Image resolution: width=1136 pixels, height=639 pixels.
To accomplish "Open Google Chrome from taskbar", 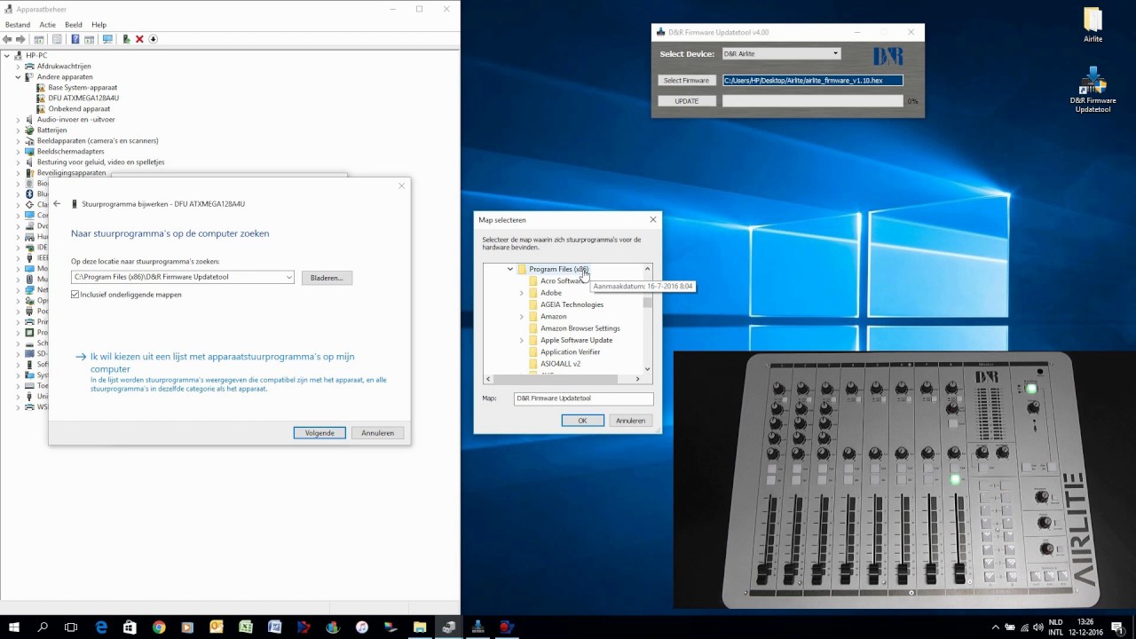I will [159, 627].
